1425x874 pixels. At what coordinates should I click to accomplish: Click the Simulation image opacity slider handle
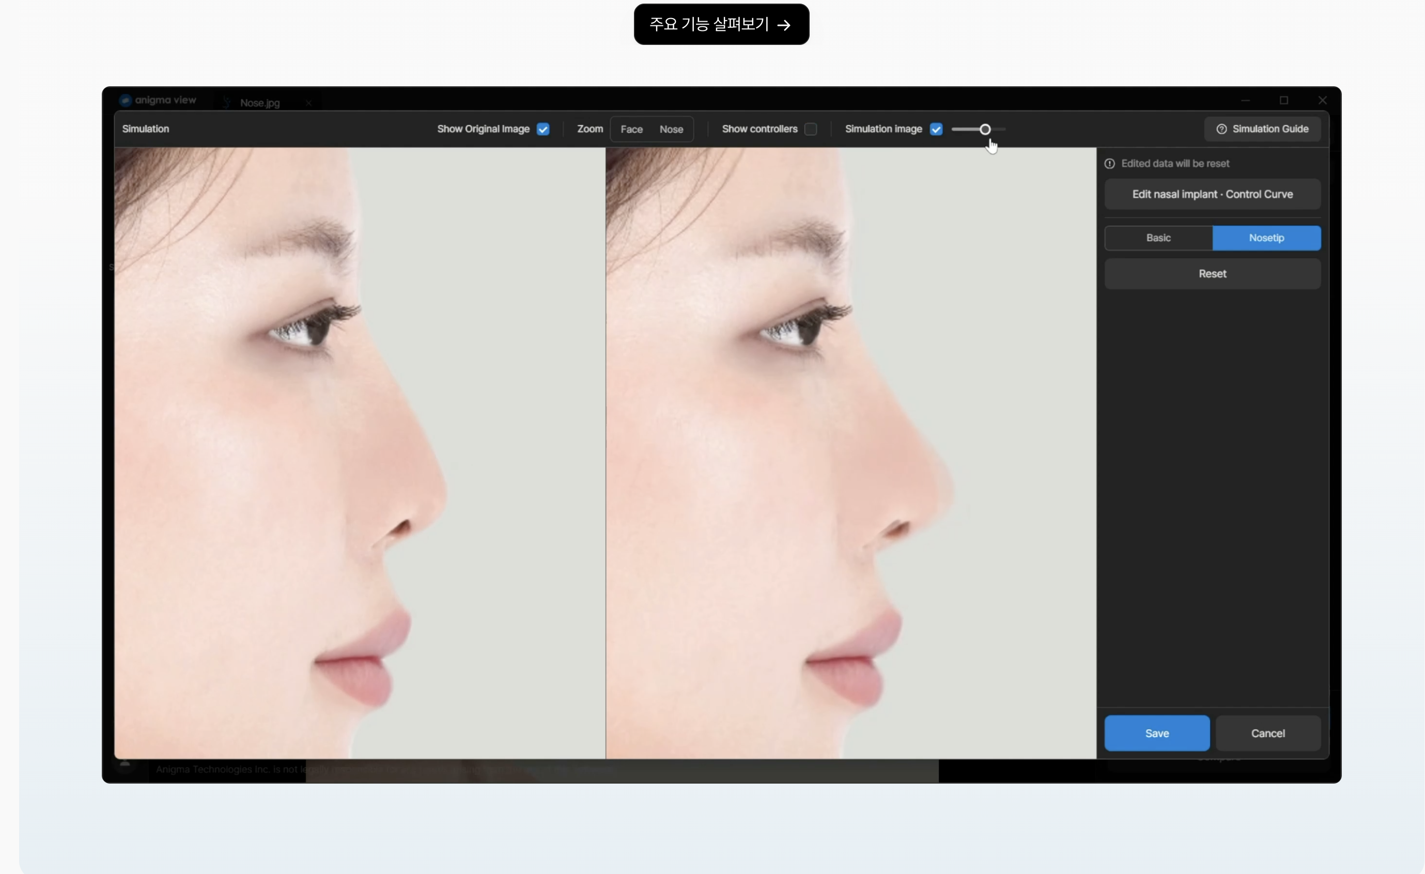click(985, 129)
